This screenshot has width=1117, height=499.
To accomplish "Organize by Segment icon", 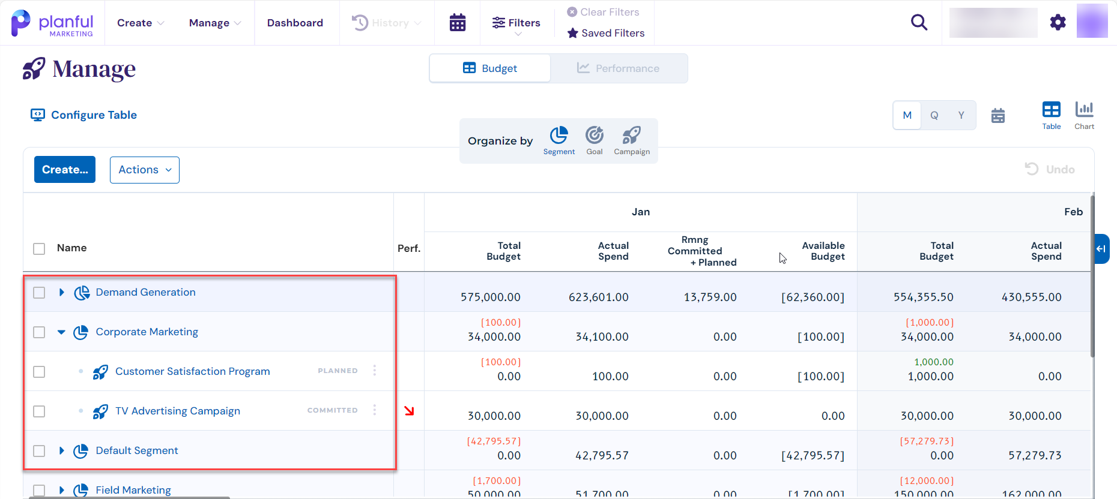I will coord(559,135).
